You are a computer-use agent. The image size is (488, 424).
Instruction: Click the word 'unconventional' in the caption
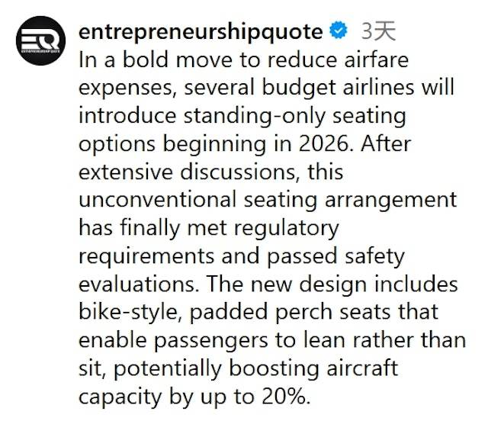pos(157,200)
